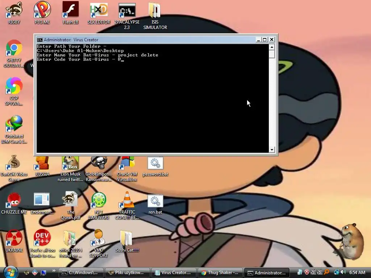The width and height of the screenshot is (371, 278).
Task: Open the VLC TRAFFIC CONE shortcut
Action: click(127, 206)
